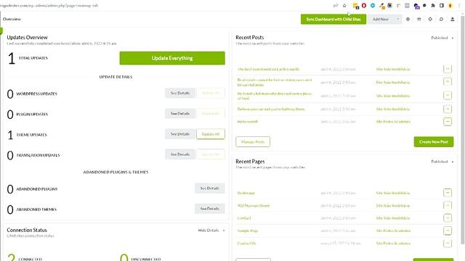Click the Theme Updates count label

(x=31, y=135)
